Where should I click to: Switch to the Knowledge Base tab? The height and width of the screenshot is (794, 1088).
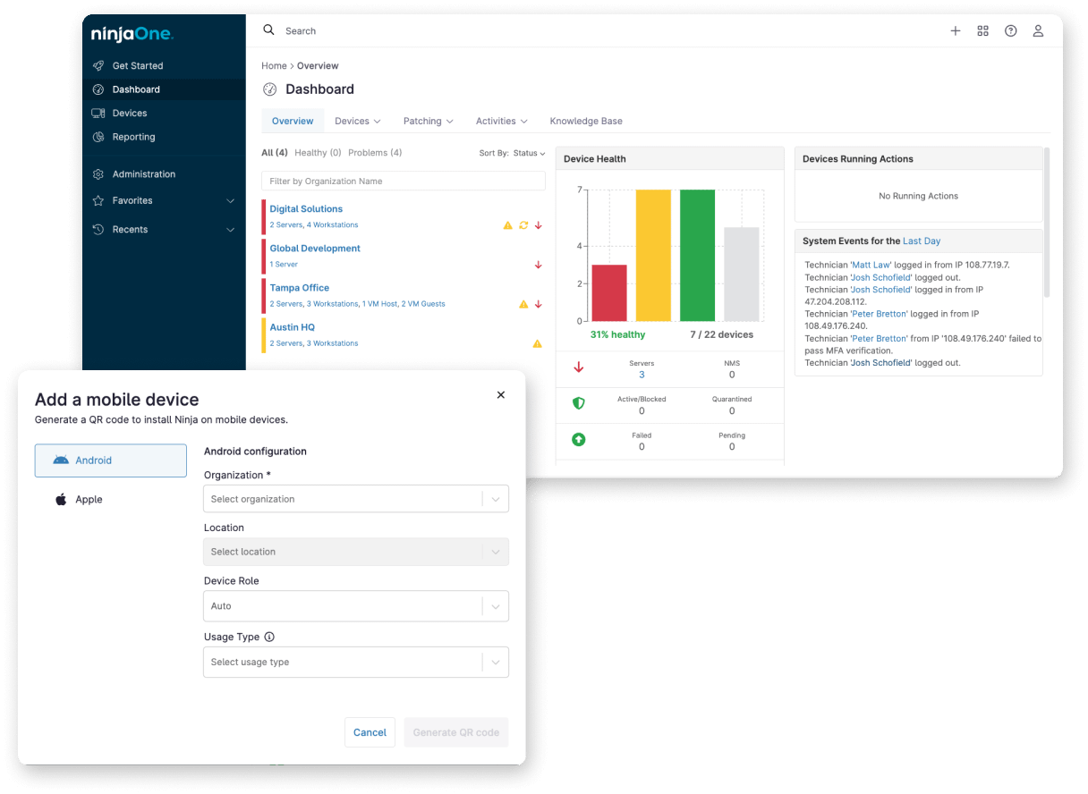tap(586, 121)
